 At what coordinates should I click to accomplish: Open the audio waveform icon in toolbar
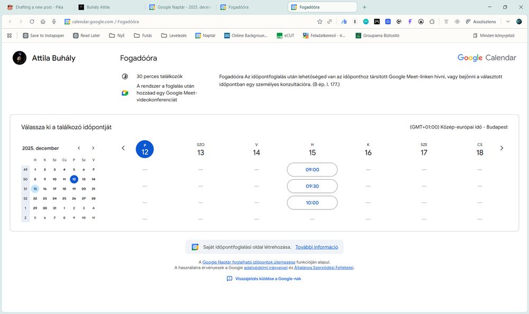click(x=457, y=22)
